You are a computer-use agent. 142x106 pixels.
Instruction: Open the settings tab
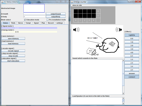pyautogui.click(x=60, y=23)
